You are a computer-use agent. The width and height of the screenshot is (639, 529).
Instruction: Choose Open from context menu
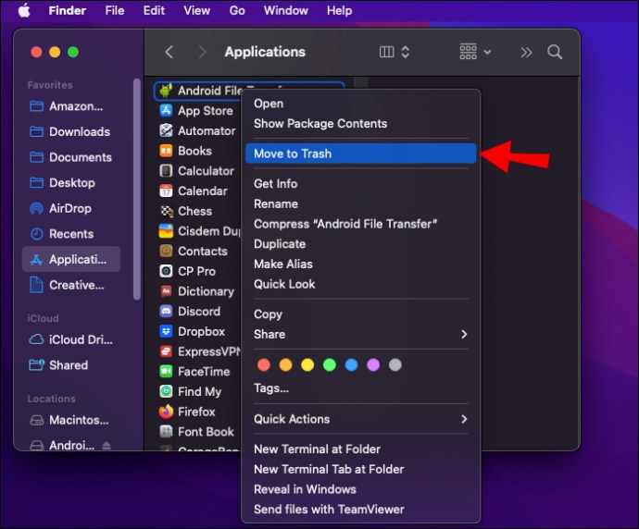coord(360,104)
